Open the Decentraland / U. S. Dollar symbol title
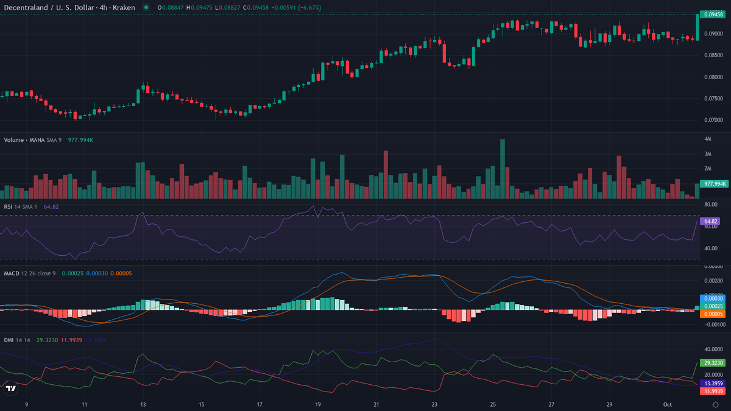 click(x=69, y=7)
